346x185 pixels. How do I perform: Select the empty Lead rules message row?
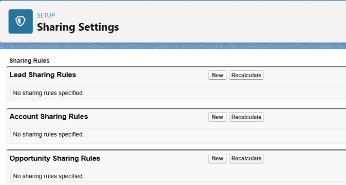coord(178,92)
